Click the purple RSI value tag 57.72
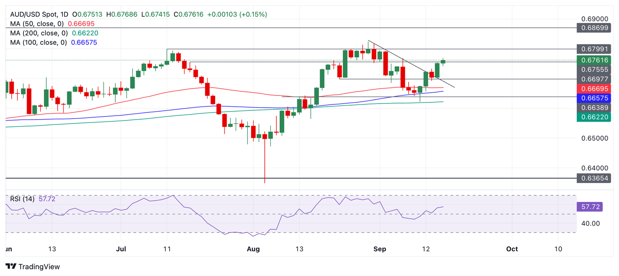619x276 pixels. point(591,207)
